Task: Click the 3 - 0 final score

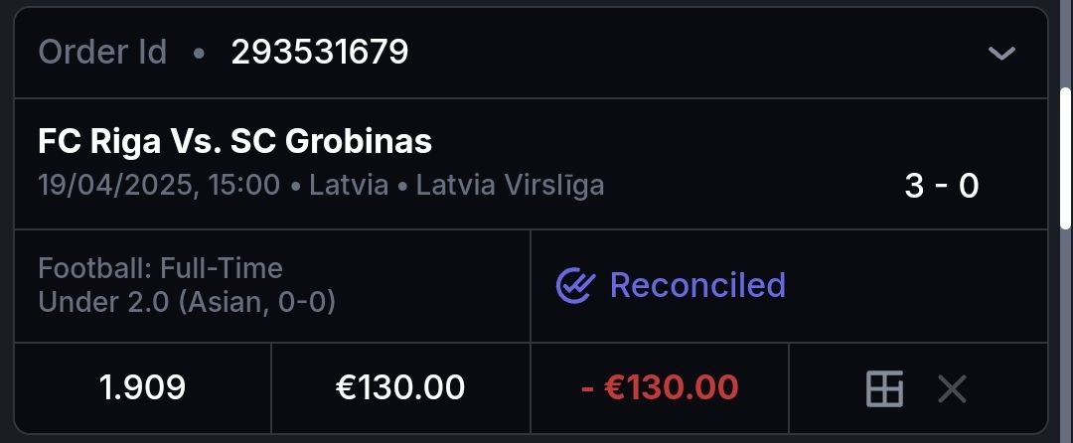Action: click(941, 186)
